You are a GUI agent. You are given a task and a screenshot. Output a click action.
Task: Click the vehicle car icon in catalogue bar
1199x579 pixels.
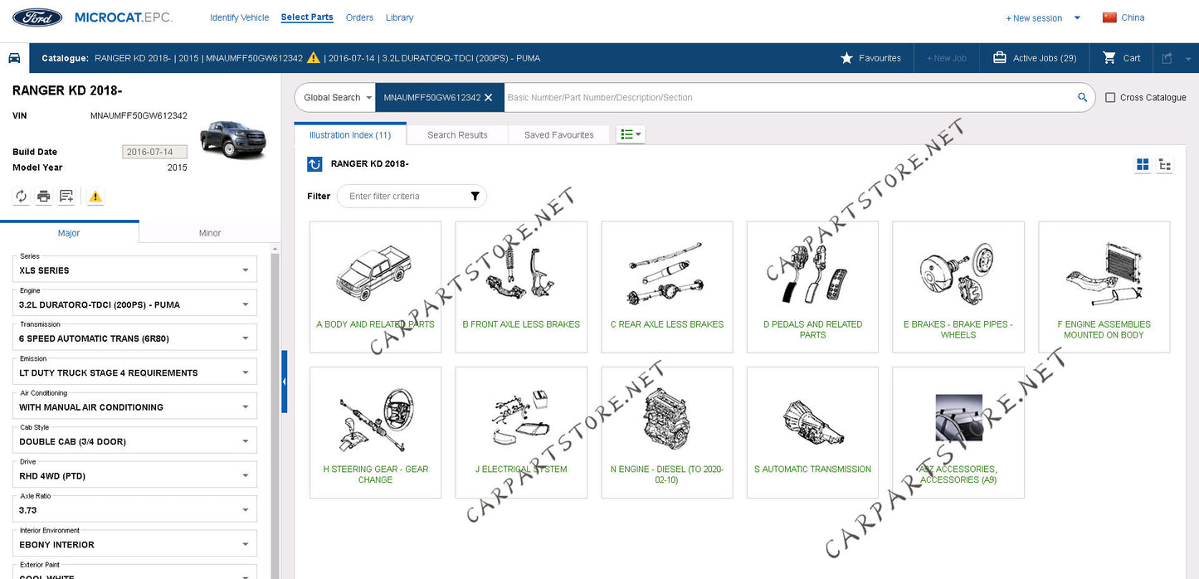tap(14, 58)
